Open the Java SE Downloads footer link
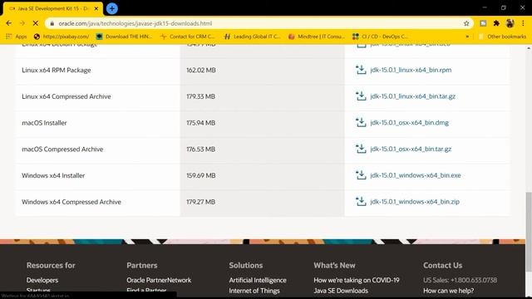The image size is (532, 299). click(341, 291)
